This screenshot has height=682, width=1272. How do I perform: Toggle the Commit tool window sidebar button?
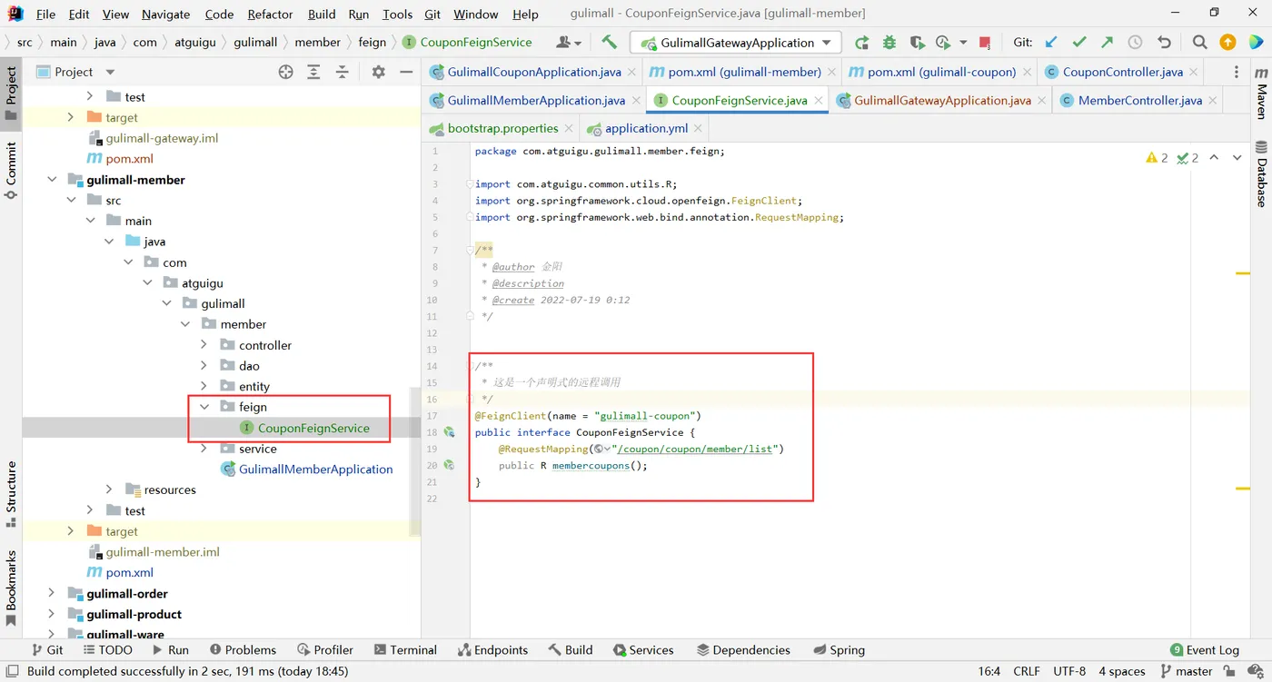click(x=11, y=171)
